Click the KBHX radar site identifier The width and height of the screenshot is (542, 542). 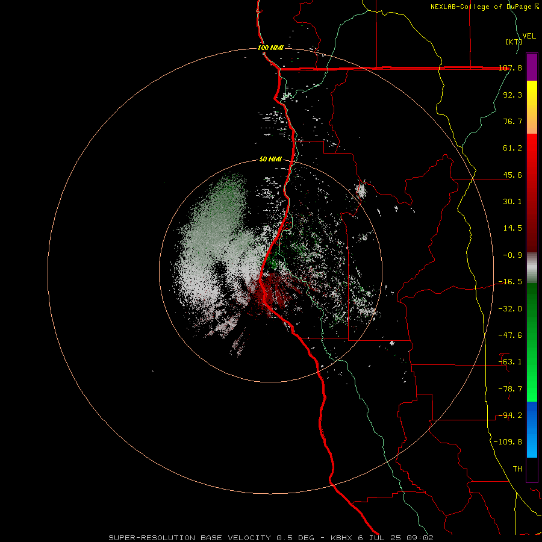click(342, 538)
